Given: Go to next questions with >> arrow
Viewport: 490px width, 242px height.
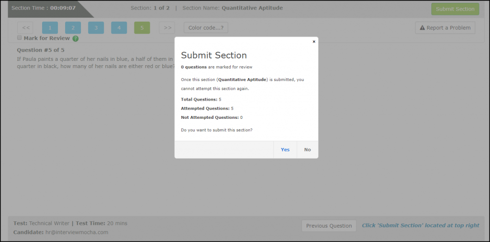Looking at the screenshot, I should click(x=167, y=28).
